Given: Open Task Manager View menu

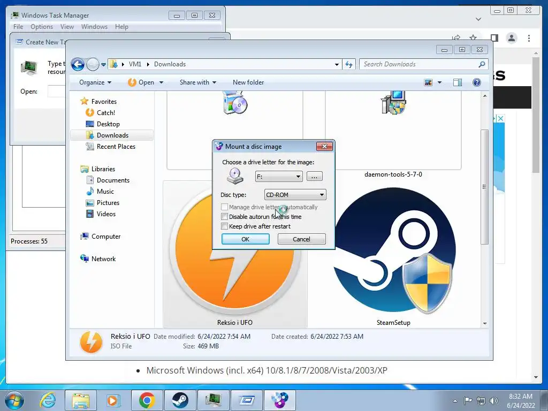Looking at the screenshot, I should pyautogui.click(x=67, y=27).
